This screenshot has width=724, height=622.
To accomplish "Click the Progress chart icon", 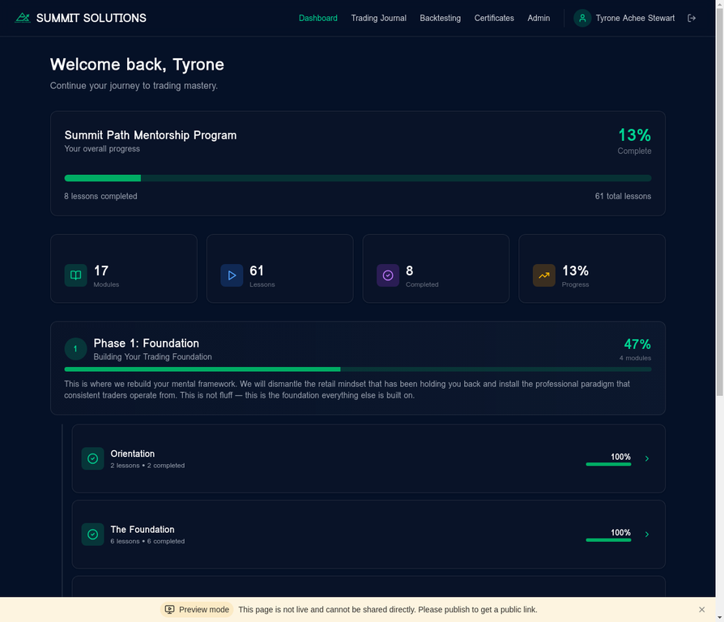I will coord(543,275).
